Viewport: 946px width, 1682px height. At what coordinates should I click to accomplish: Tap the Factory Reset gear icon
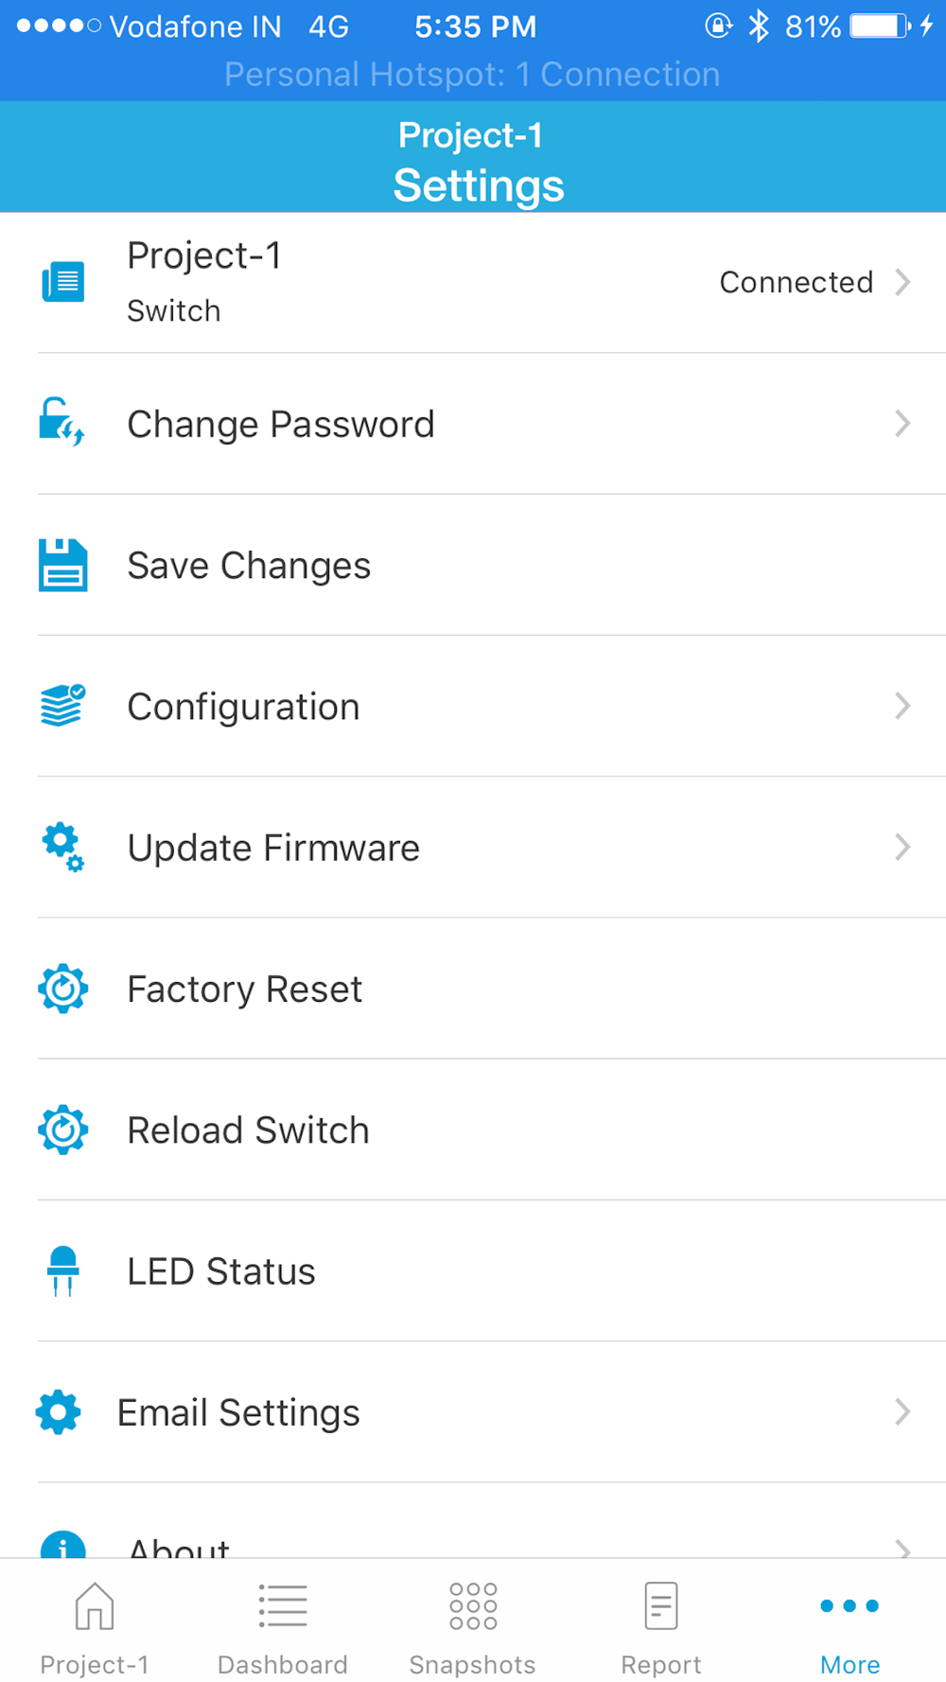tap(62, 989)
